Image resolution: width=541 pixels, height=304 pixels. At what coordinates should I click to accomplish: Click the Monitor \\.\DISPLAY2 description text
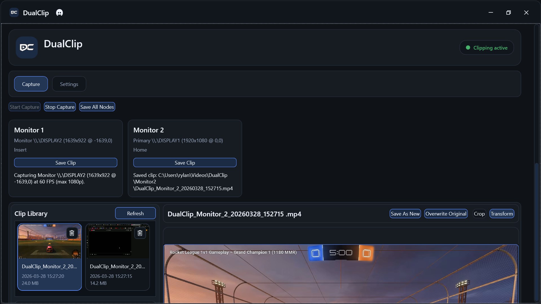[63, 140]
